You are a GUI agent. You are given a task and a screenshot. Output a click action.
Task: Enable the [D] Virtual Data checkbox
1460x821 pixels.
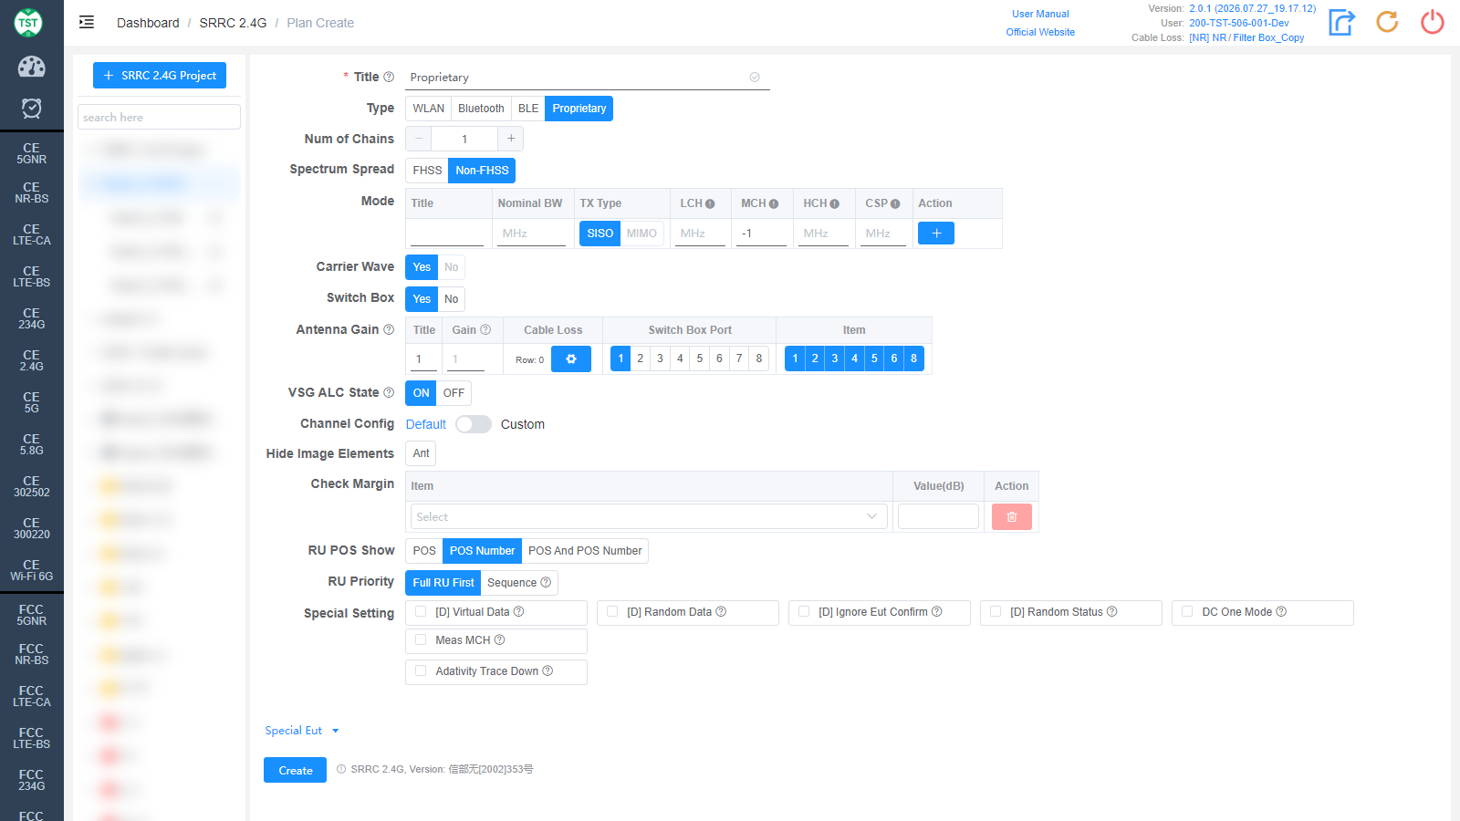point(421,612)
